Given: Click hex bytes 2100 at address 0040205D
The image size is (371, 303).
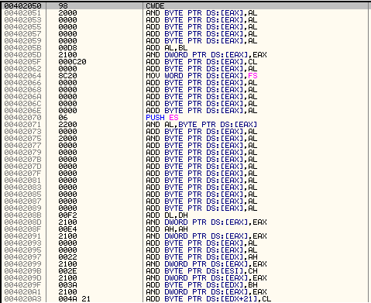Looking at the screenshot, I should [67, 55].
